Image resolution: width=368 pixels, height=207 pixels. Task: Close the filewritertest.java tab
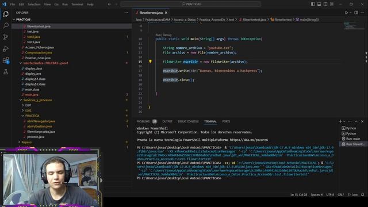pos(166,13)
